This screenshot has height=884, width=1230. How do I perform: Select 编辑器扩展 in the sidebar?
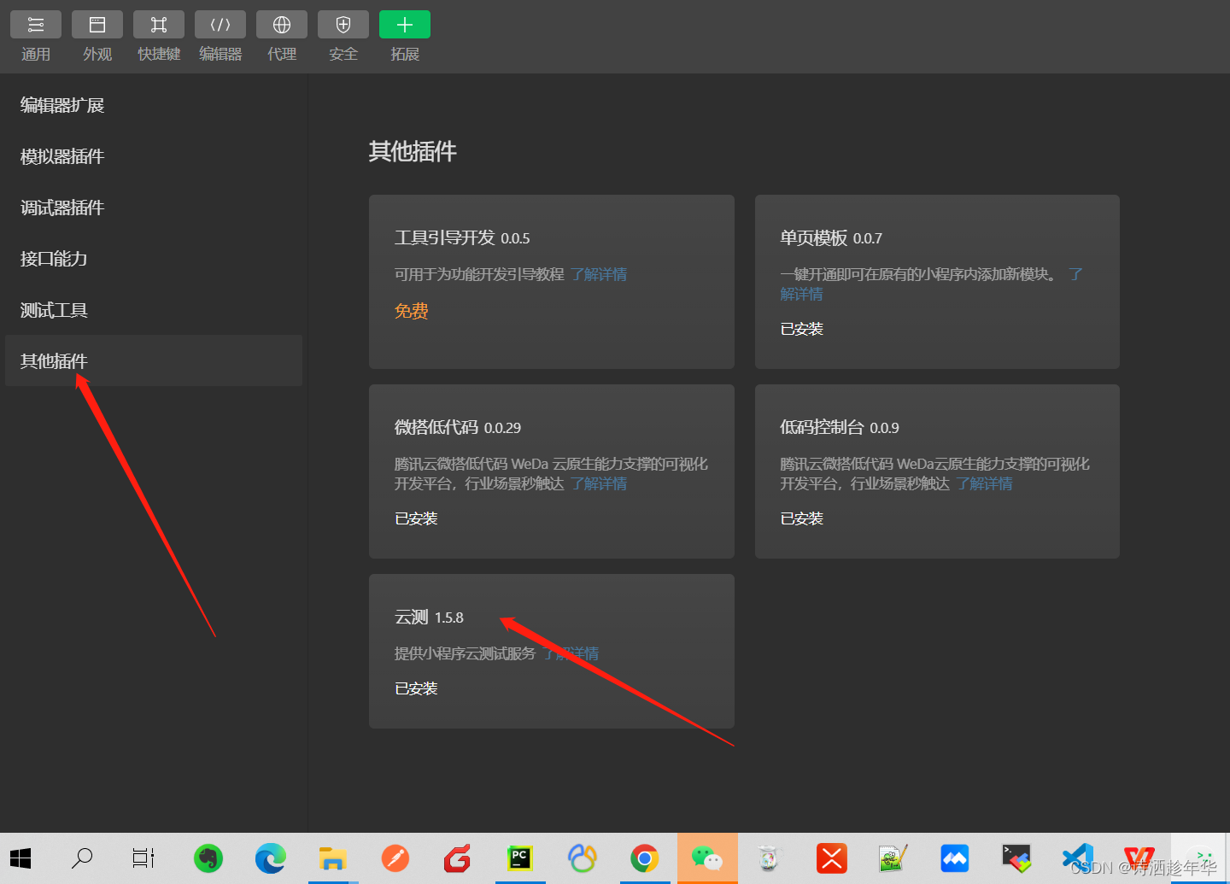coord(154,105)
